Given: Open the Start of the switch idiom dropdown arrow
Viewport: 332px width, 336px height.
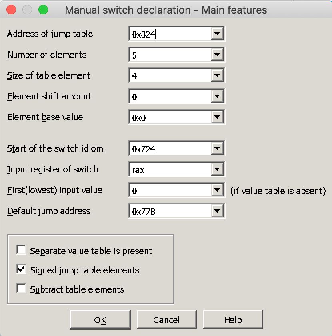Looking at the screenshot, I should (x=217, y=148).
